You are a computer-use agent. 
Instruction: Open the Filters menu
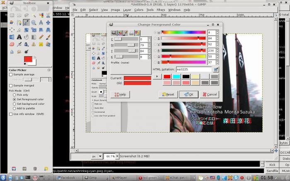pyautogui.click(x=161, y=10)
